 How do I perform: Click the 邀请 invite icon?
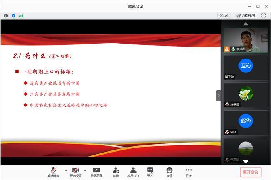[116, 172]
